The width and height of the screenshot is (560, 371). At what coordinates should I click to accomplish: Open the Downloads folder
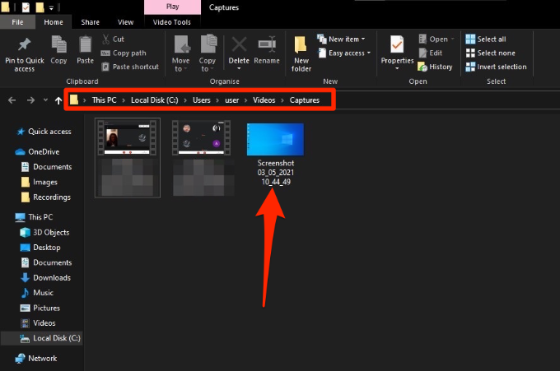click(46, 277)
